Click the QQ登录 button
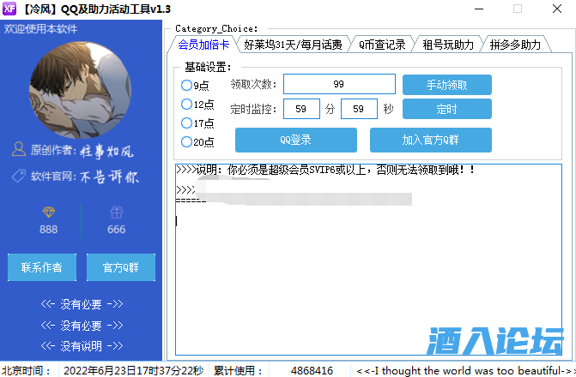 [x=295, y=140]
